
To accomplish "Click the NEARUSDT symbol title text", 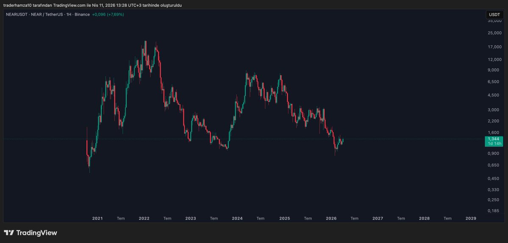I will point(48,14).
